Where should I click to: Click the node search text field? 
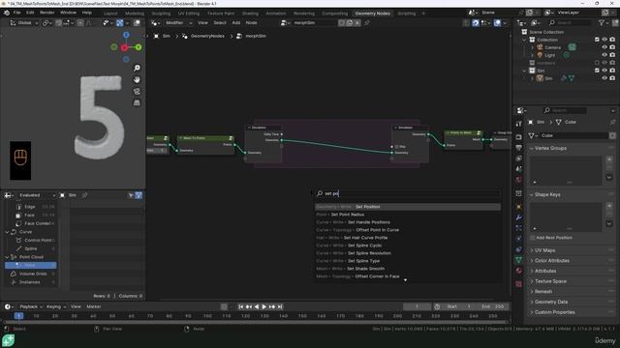pos(408,193)
